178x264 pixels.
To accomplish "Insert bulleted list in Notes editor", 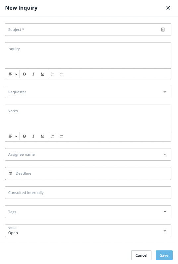I will point(62,136).
